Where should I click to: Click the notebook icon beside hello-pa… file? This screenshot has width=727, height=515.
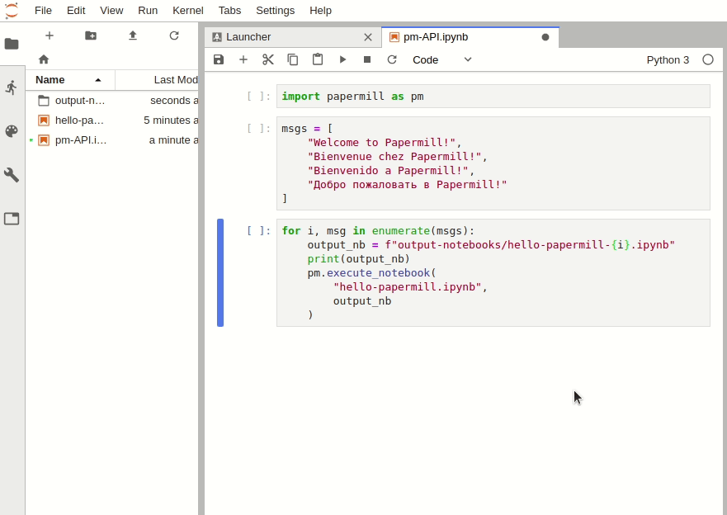(44, 120)
